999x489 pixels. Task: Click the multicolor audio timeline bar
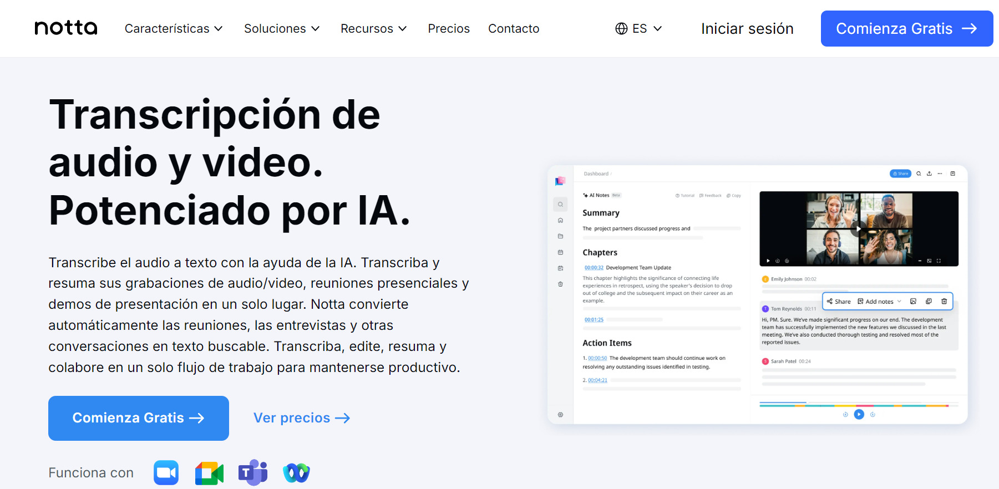click(x=859, y=405)
